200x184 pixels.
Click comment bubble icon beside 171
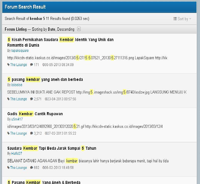coord(31,65)
